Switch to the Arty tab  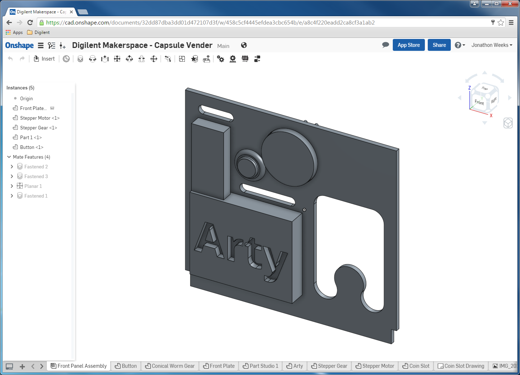point(295,366)
